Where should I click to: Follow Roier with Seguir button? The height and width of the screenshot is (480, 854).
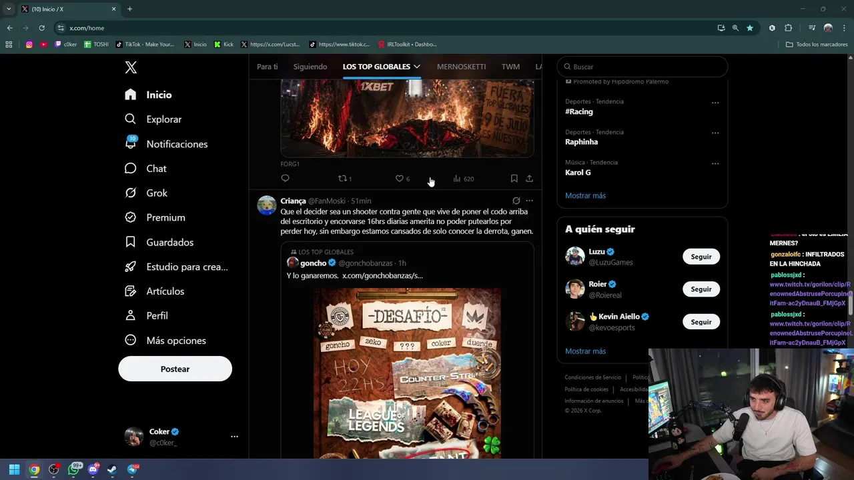click(x=701, y=289)
